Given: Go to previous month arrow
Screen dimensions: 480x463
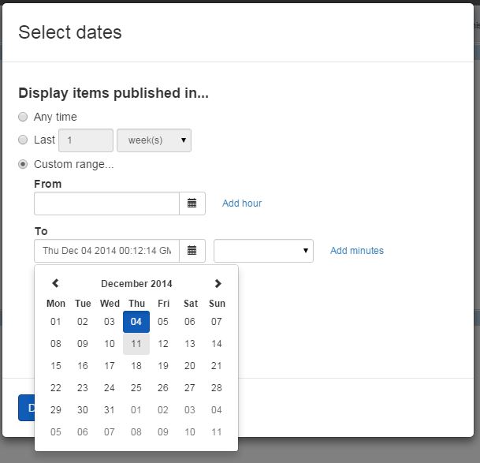Looking at the screenshot, I should 55,284.
